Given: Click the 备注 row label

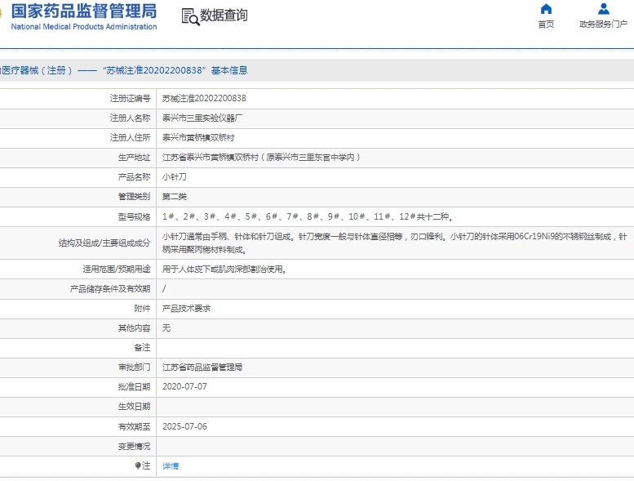Looking at the screenshot, I should point(142,348).
